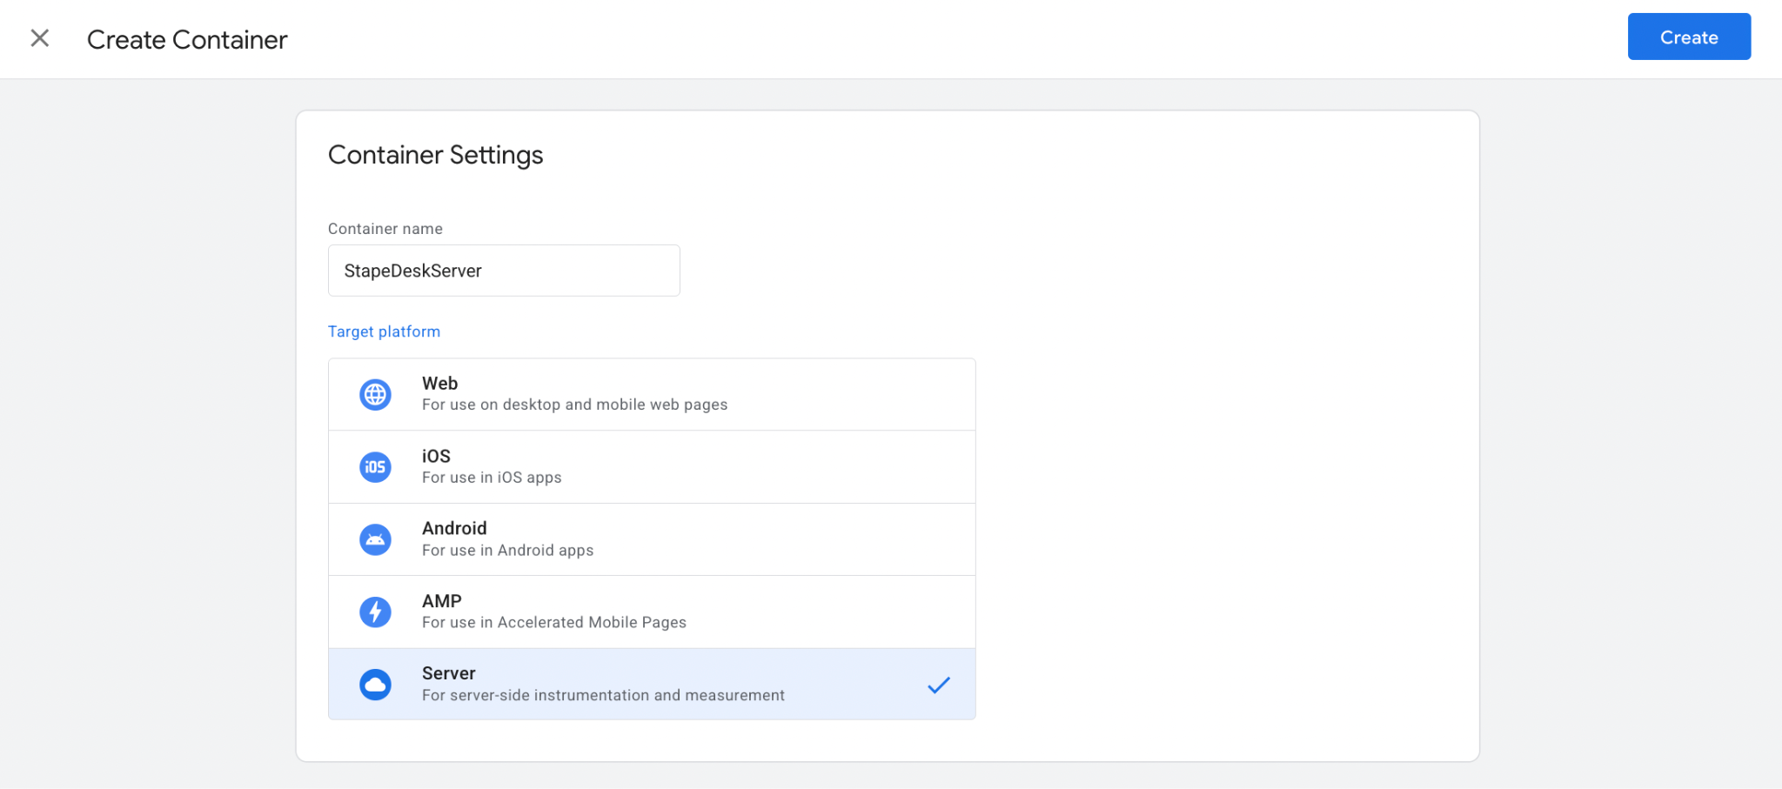The width and height of the screenshot is (1782, 789).
Task: Click the Server cloud icon
Action: coord(375,685)
